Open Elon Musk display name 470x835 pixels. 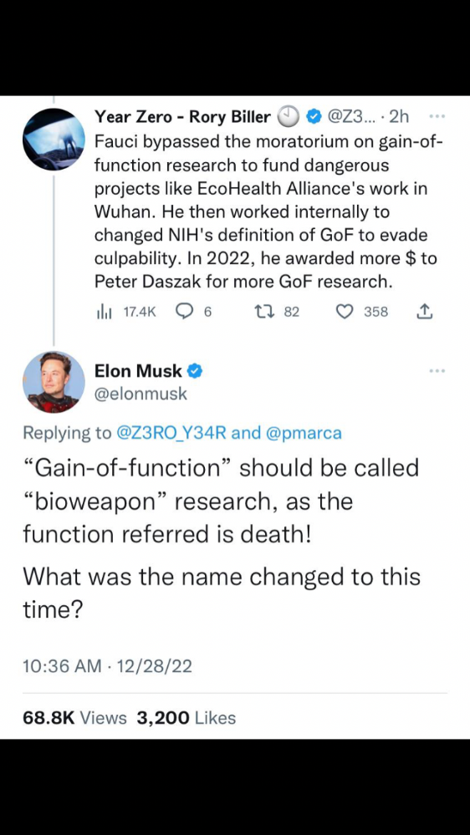[x=139, y=370]
